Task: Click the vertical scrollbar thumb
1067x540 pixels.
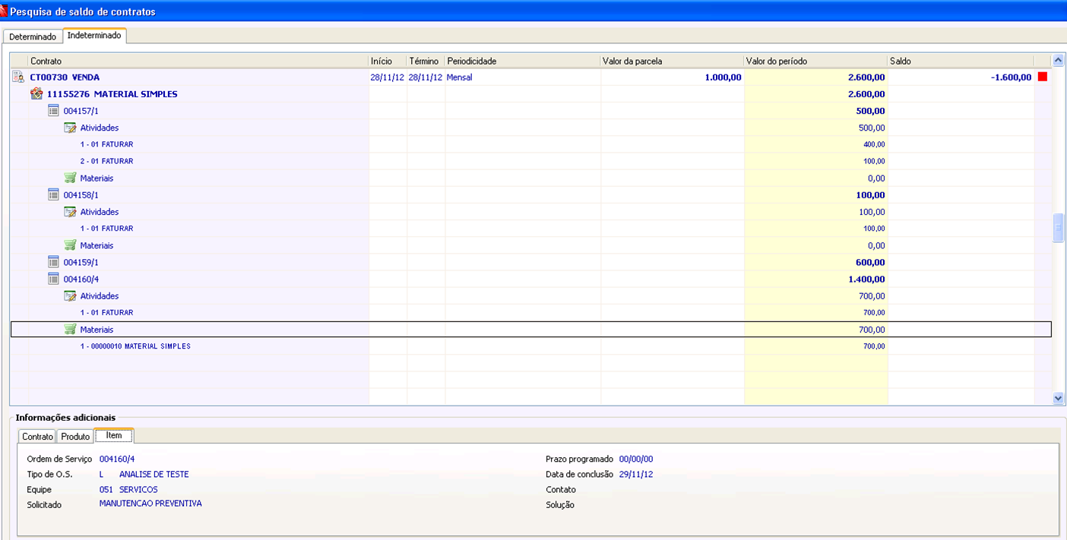Action: 1058,229
